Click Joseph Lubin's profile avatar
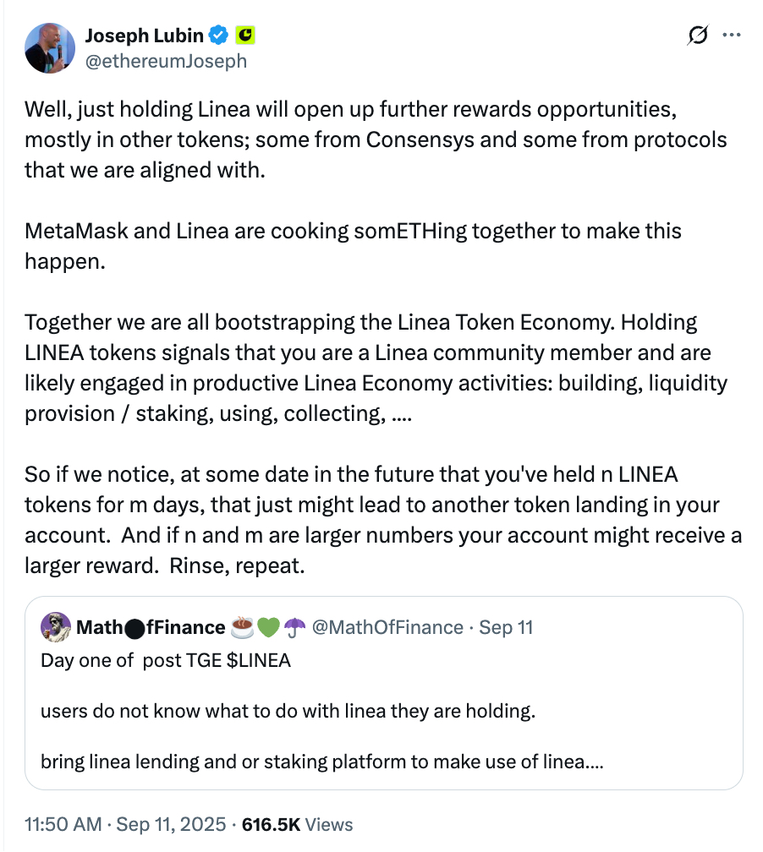The height and width of the screenshot is (852, 763). [x=50, y=48]
